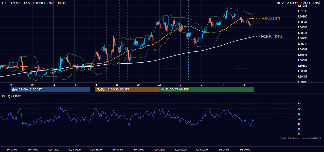Click hour label 14 under the price chart

[x=75, y=85]
